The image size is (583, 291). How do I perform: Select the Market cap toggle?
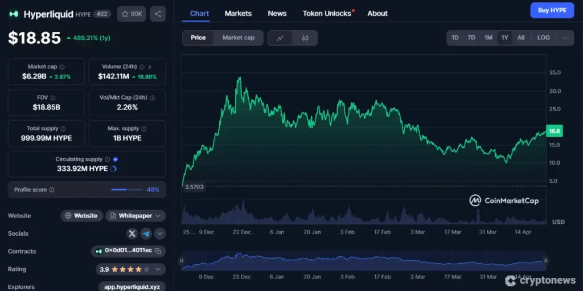pyautogui.click(x=239, y=38)
